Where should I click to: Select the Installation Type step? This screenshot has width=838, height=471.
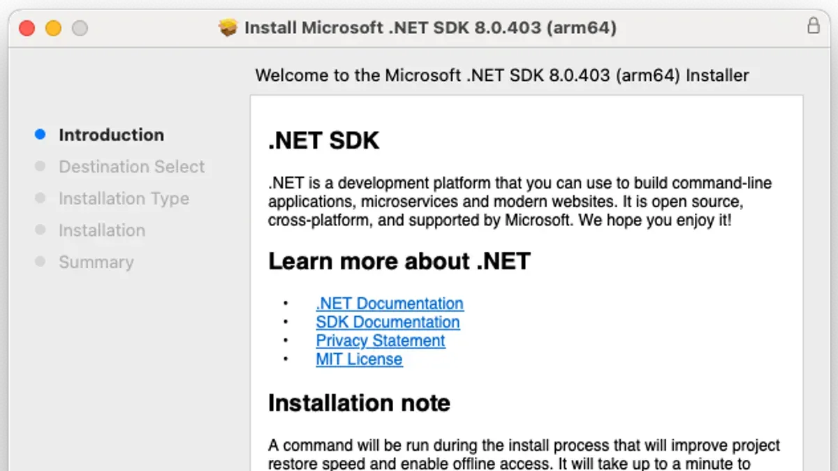point(124,199)
